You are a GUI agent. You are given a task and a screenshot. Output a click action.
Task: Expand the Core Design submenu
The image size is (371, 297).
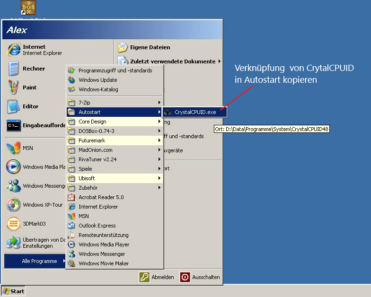coord(115,122)
